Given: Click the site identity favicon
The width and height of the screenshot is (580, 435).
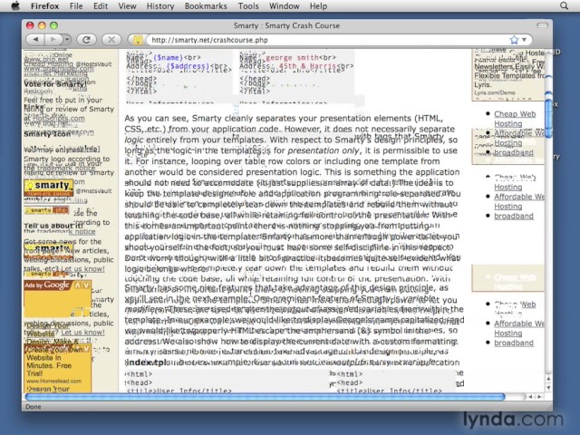Looking at the screenshot, I should pyautogui.click(x=138, y=40).
